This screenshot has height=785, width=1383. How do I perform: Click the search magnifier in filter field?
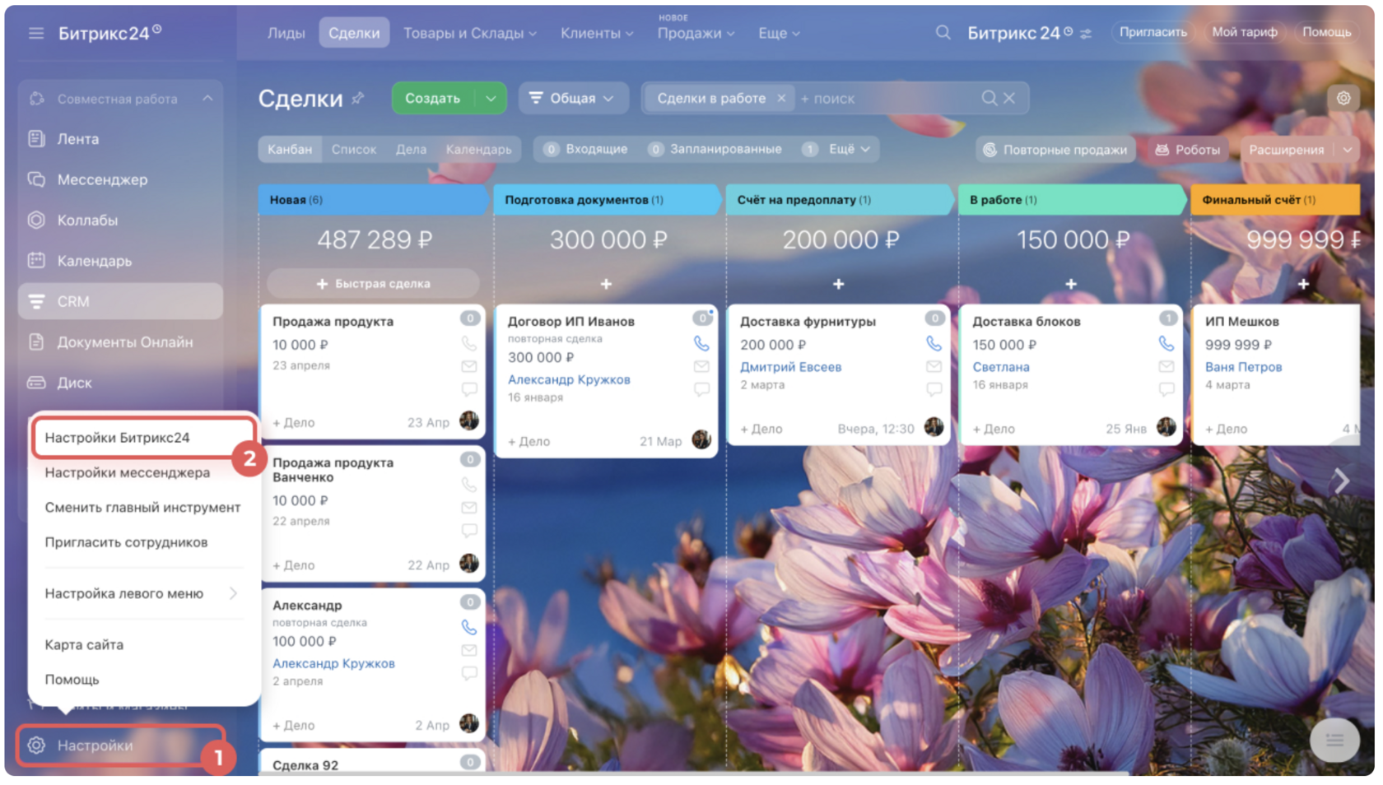point(989,98)
